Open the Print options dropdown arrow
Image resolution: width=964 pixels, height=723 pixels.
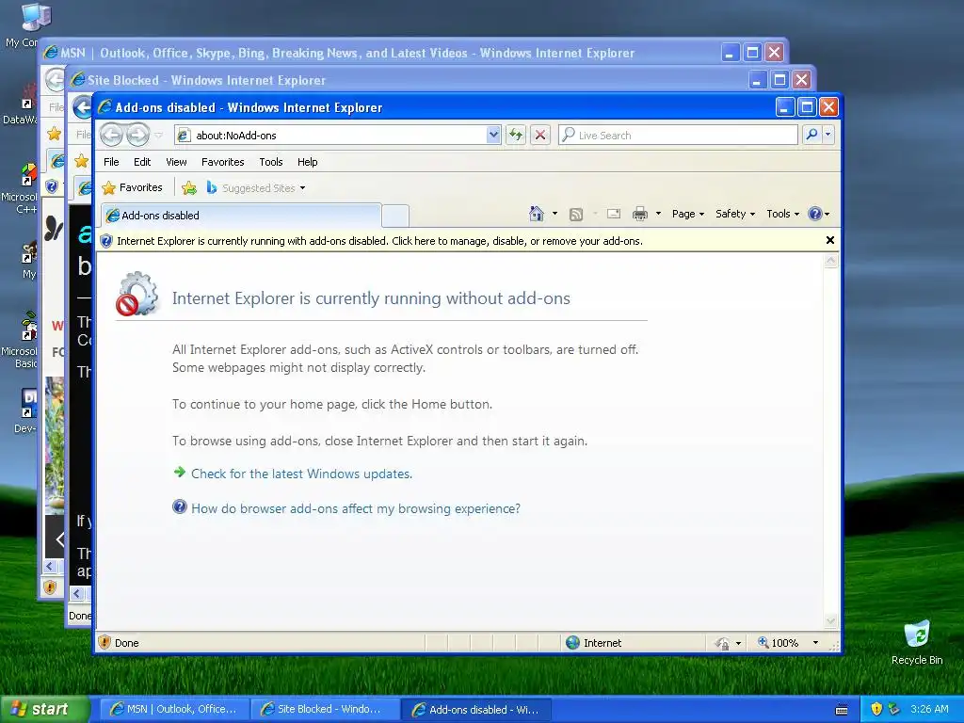(x=658, y=214)
